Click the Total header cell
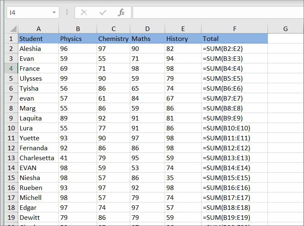 (x=234, y=38)
